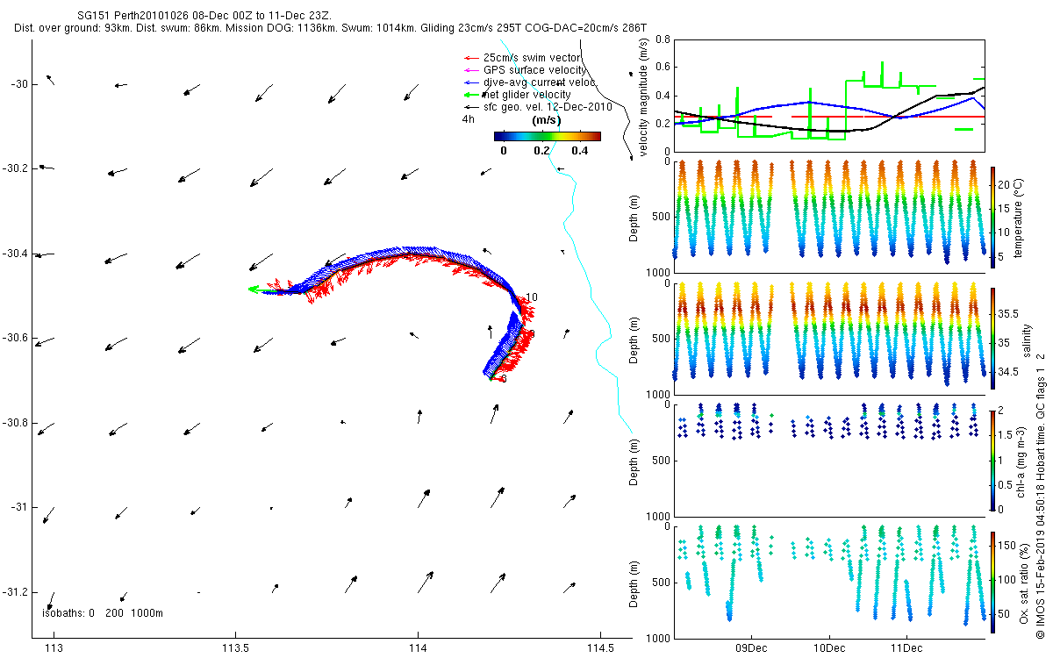The width and height of the screenshot is (1053, 658).
Task: Click the 10Dec time axis label
Action: click(x=828, y=648)
